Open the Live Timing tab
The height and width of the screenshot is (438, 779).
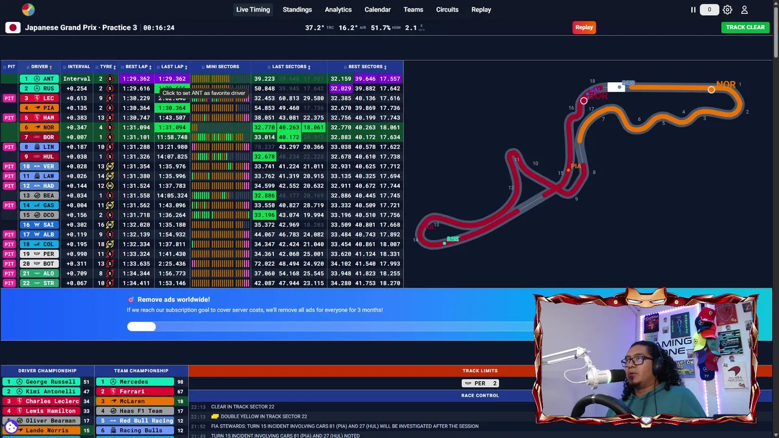click(x=253, y=10)
